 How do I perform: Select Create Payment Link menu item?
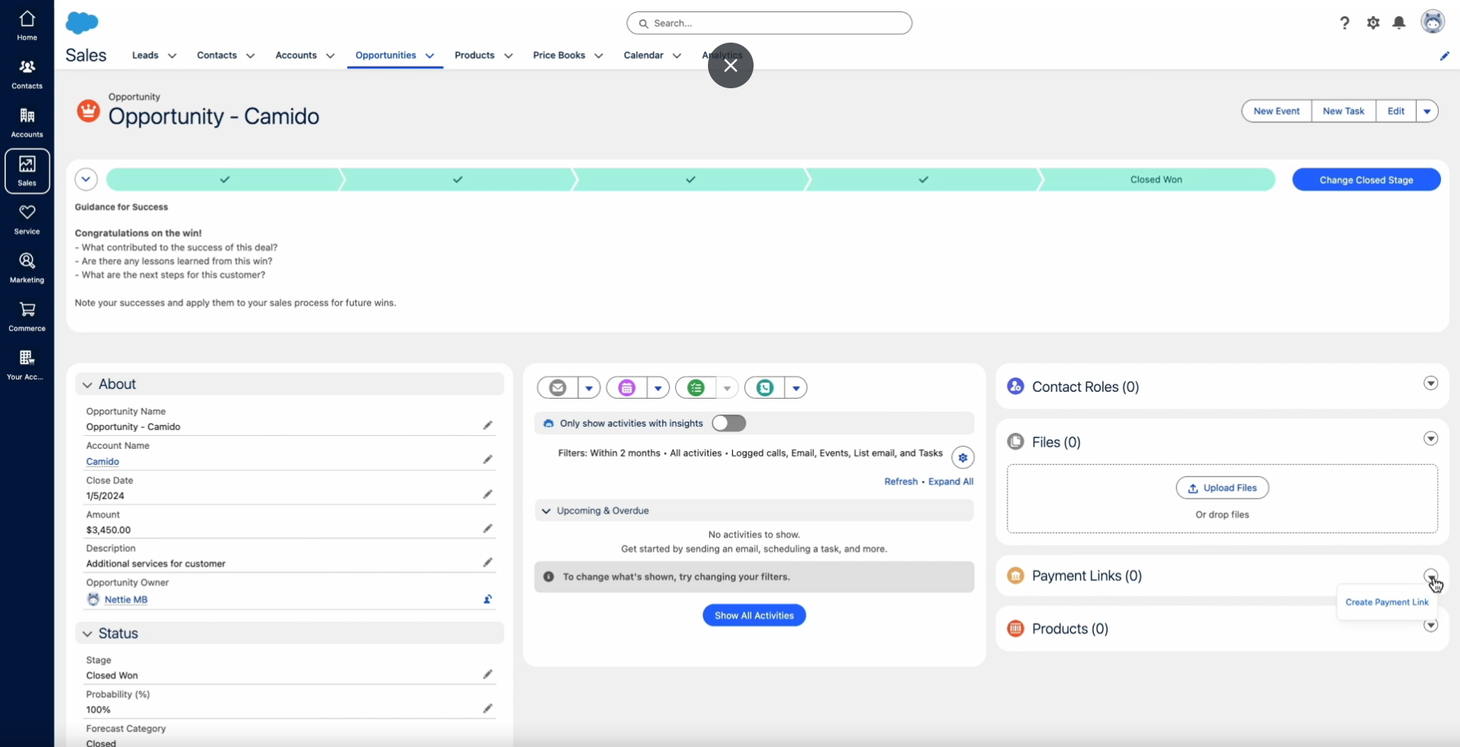1387,602
